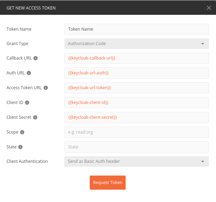Click the Request Token button
Screen dimensions: 216x202
108,183
